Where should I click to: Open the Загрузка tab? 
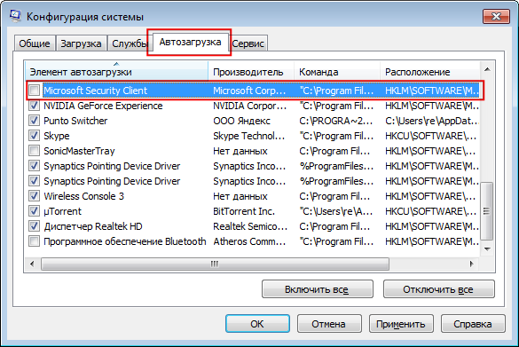[x=81, y=43]
